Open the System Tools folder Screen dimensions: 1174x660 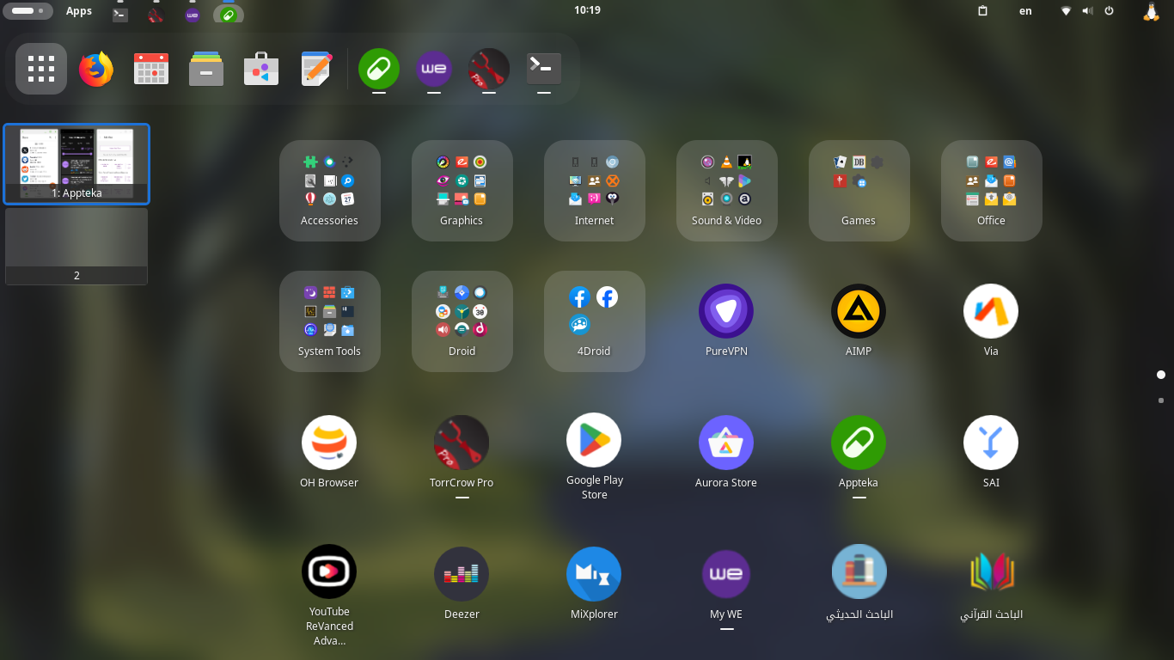330,321
